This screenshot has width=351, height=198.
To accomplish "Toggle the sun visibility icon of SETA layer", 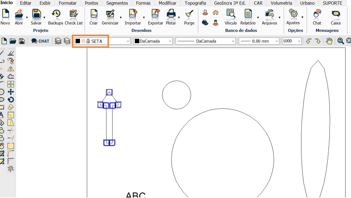I will 83,41.
